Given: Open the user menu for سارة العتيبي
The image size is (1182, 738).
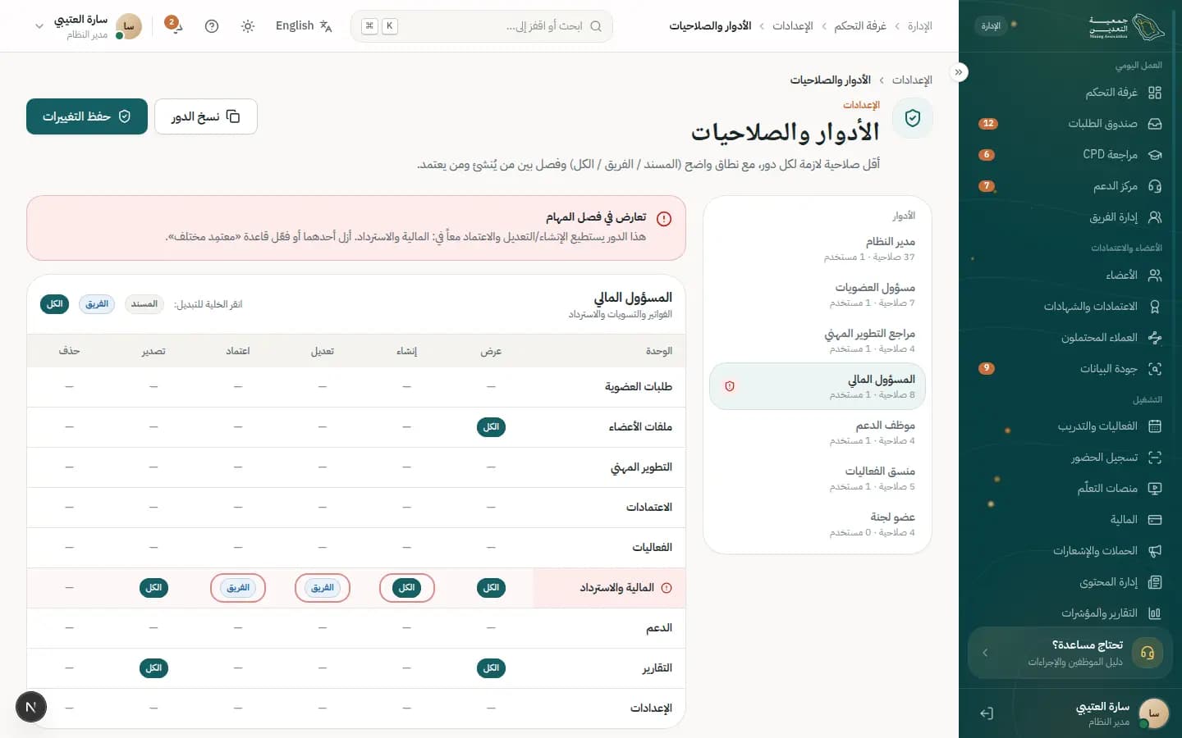Looking at the screenshot, I should pos(88,26).
